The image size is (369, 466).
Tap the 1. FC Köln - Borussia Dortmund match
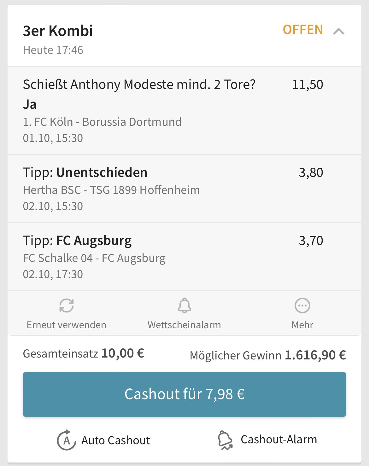point(102,122)
